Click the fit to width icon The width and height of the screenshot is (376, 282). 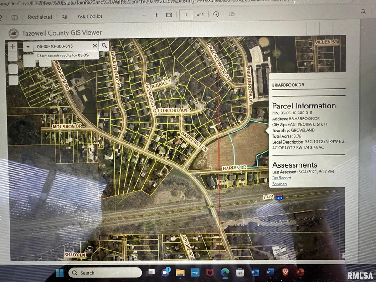[169, 15]
